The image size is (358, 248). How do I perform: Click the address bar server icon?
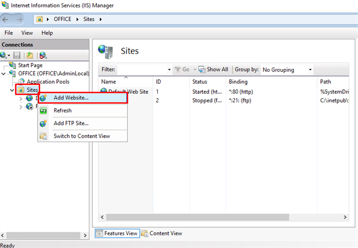(40, 19)
